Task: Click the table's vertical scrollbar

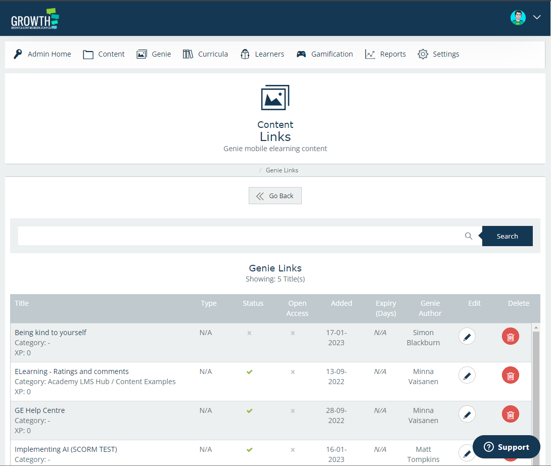Action: click(x=536, y=384)
